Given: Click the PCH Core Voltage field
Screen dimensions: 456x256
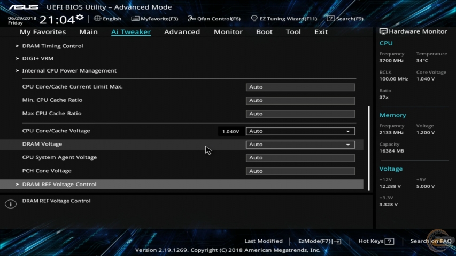Looking at the screenshot, I should coord(300,171).
